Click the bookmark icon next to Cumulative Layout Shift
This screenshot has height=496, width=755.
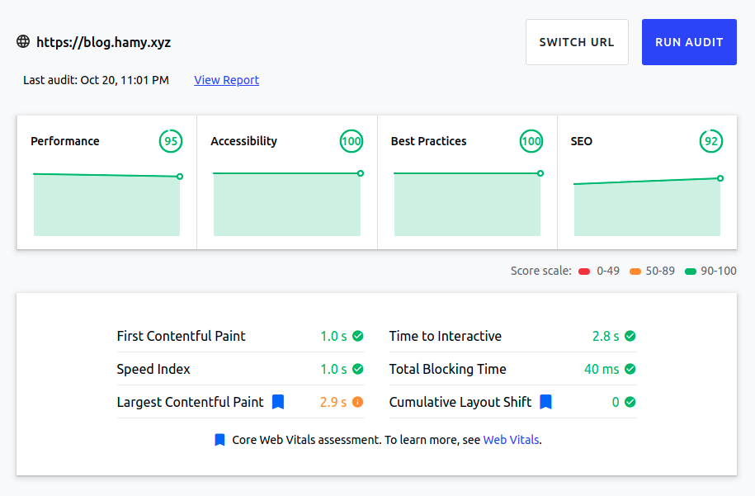545,402
